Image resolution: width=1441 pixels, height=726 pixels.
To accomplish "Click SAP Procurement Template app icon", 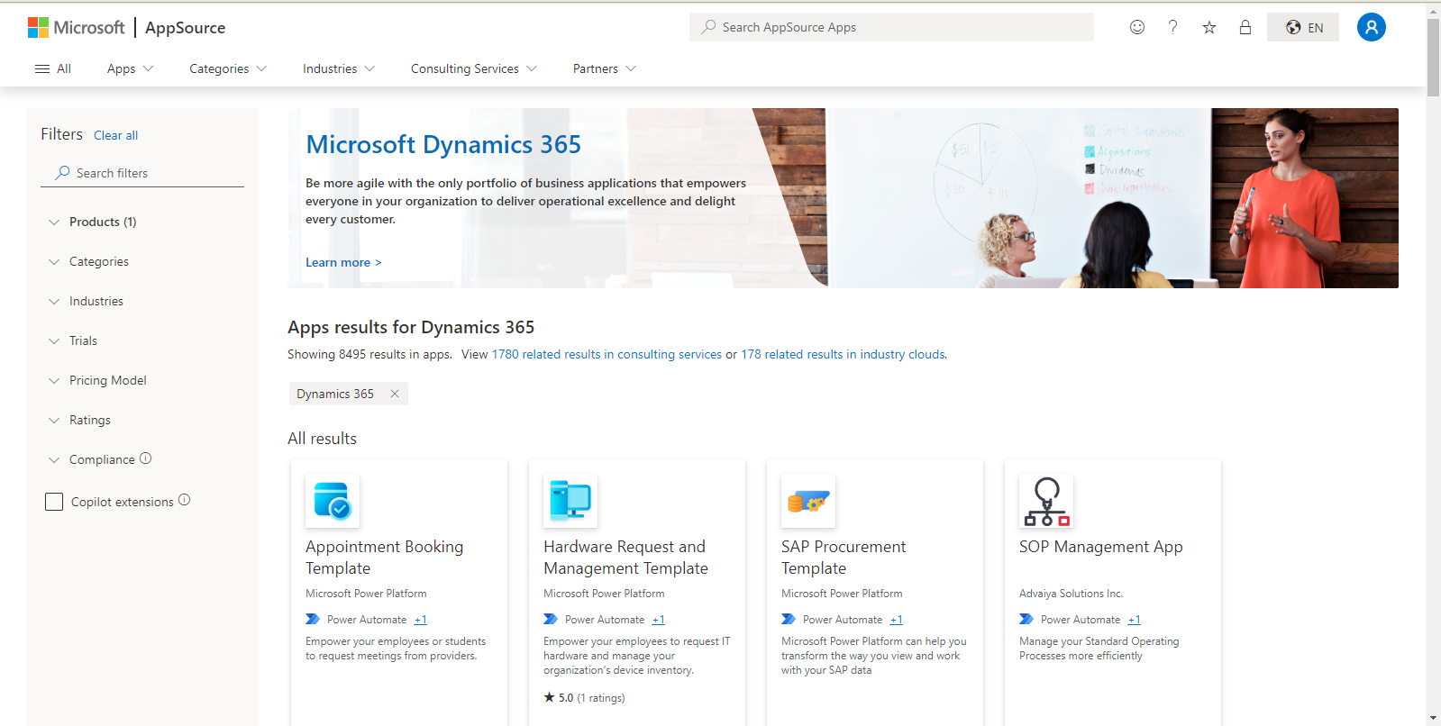I will click(x=808, y=501).
